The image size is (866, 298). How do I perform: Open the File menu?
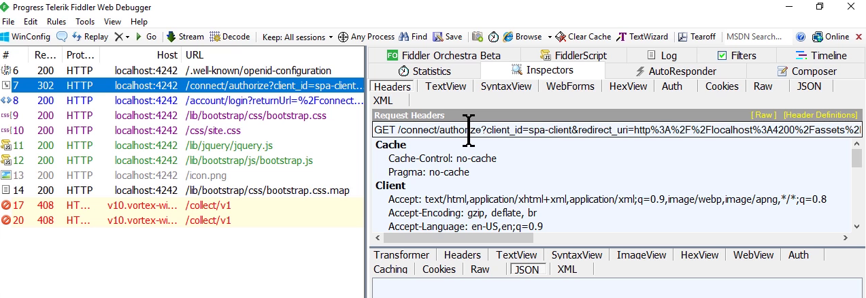9,22
